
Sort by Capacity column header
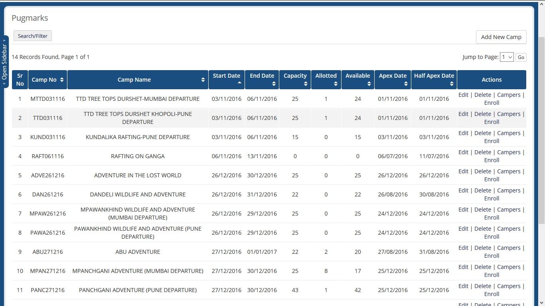click(x=295, y=80)
